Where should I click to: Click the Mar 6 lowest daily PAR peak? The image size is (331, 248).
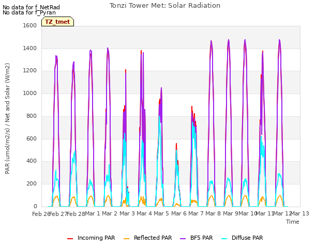[176, 145]
